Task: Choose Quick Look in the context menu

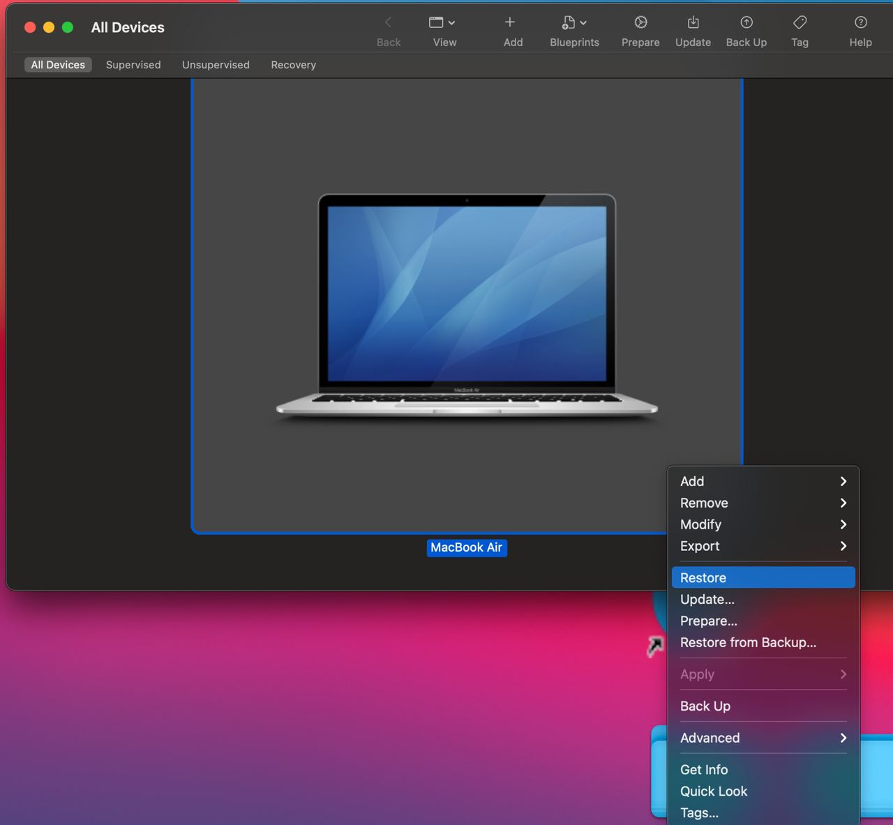Action: click(x=763, y=791)
